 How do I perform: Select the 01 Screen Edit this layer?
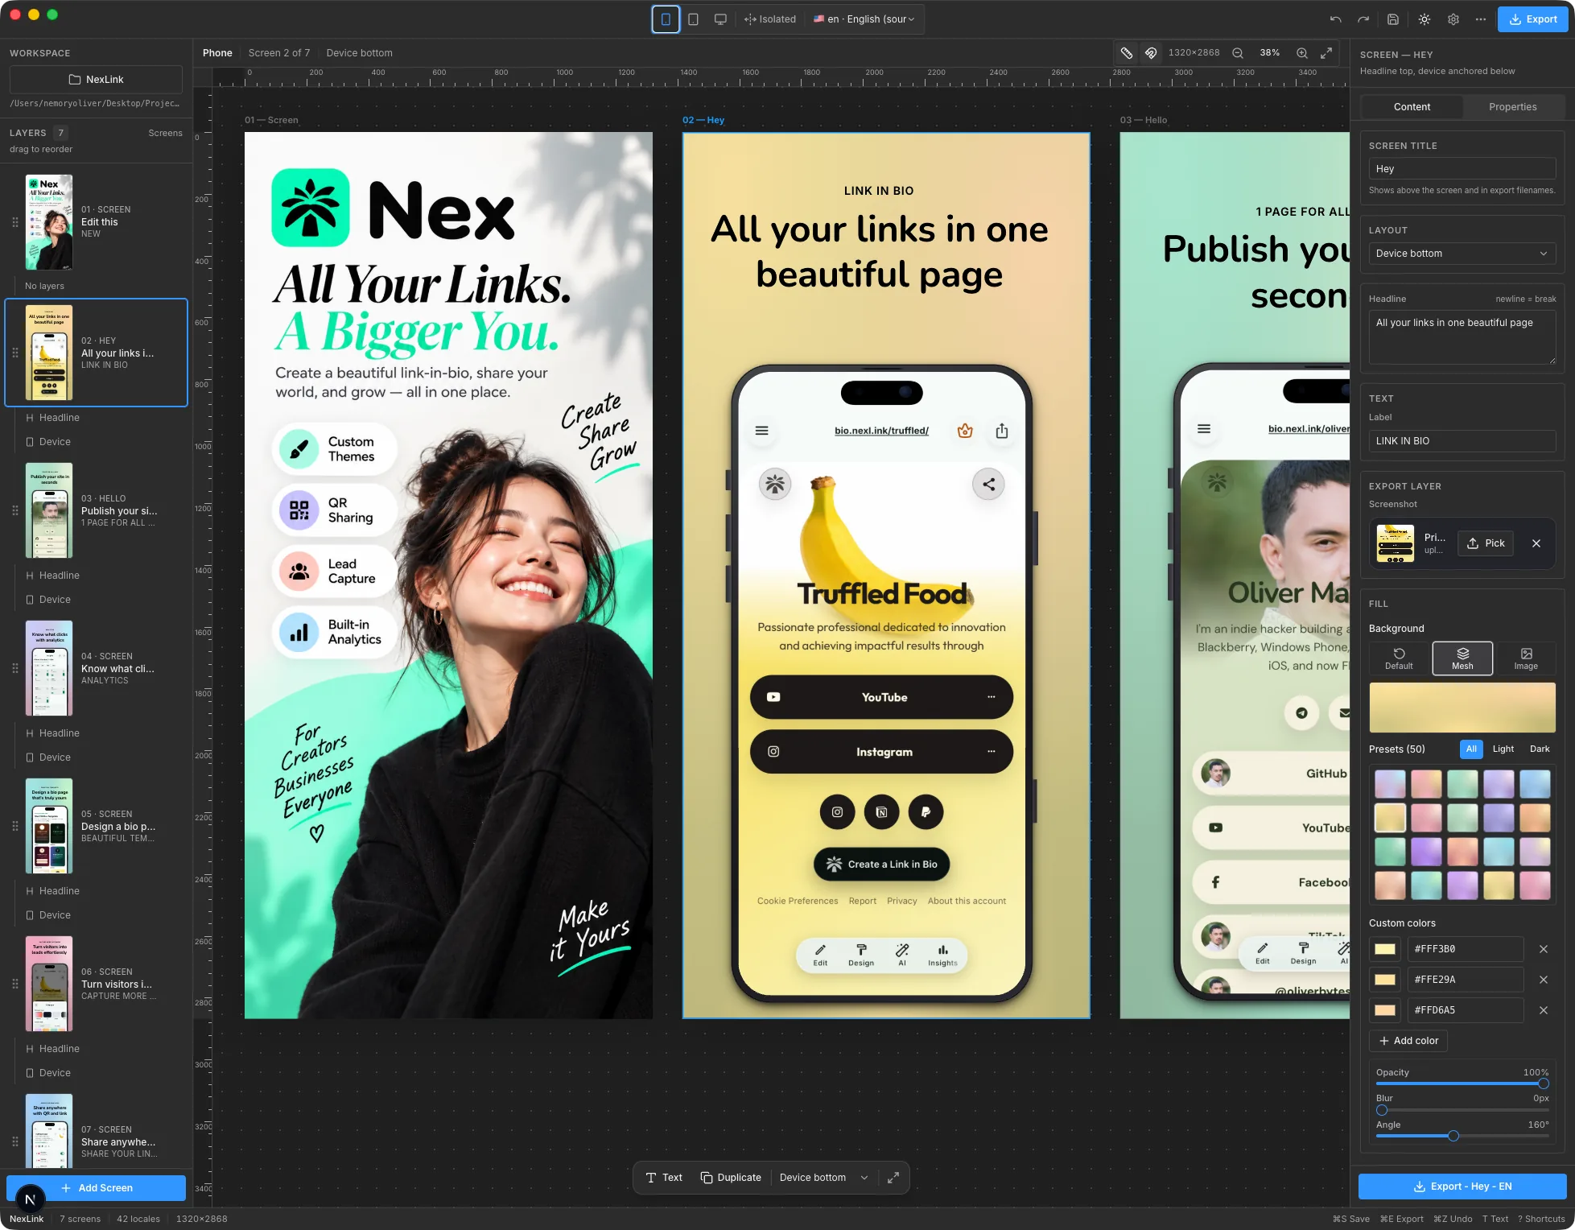click(x=96, y=222)
